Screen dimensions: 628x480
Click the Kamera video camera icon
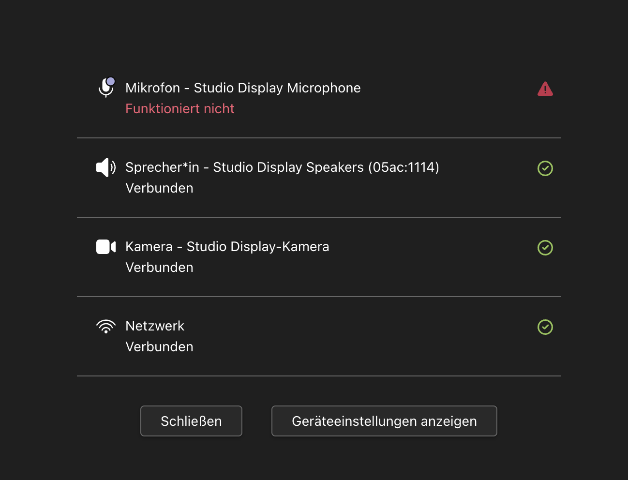[x=106, y=247]
